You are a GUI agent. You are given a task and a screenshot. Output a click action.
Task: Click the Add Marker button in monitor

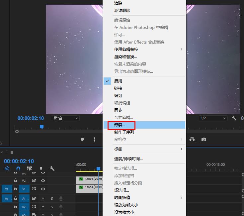tap(82, 139)
